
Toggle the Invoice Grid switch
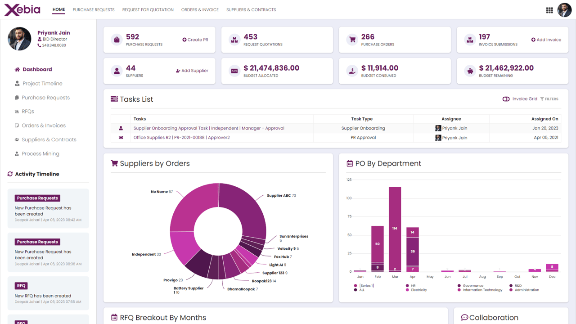pos(506,99)
